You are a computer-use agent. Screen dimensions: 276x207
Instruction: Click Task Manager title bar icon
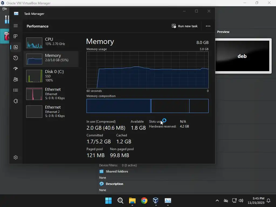pos(16,13)
